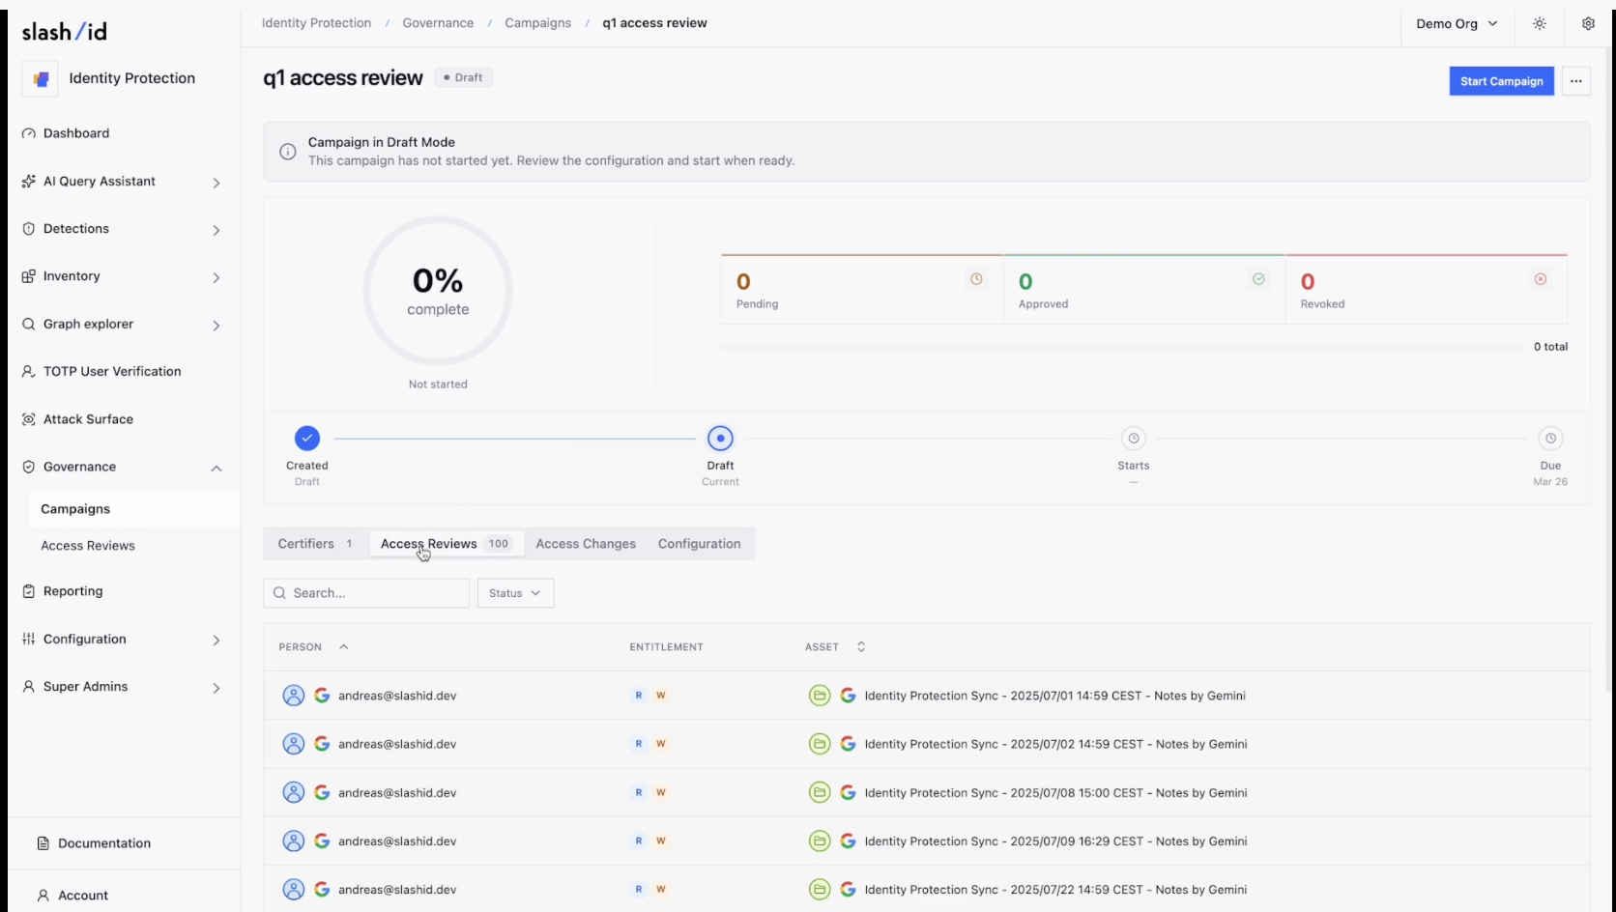Open the Inventory section icon
The width and height of the screenshot is (1616, 912).
[27, 276]
